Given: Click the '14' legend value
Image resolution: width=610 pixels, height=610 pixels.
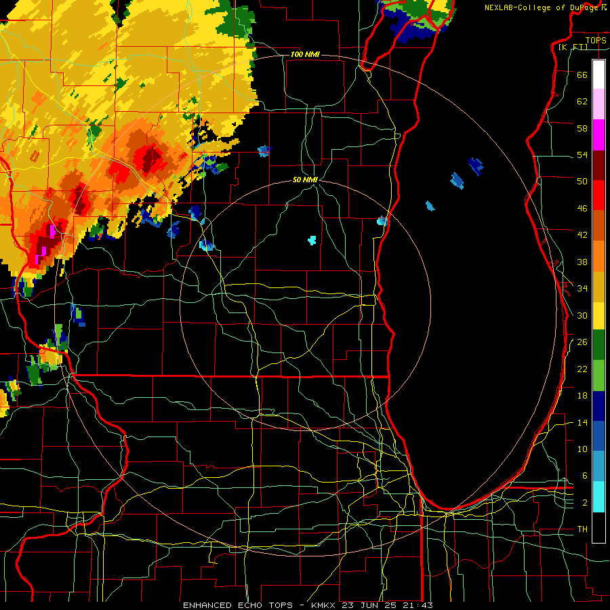Looking at the screenshot, I should 582,422.
